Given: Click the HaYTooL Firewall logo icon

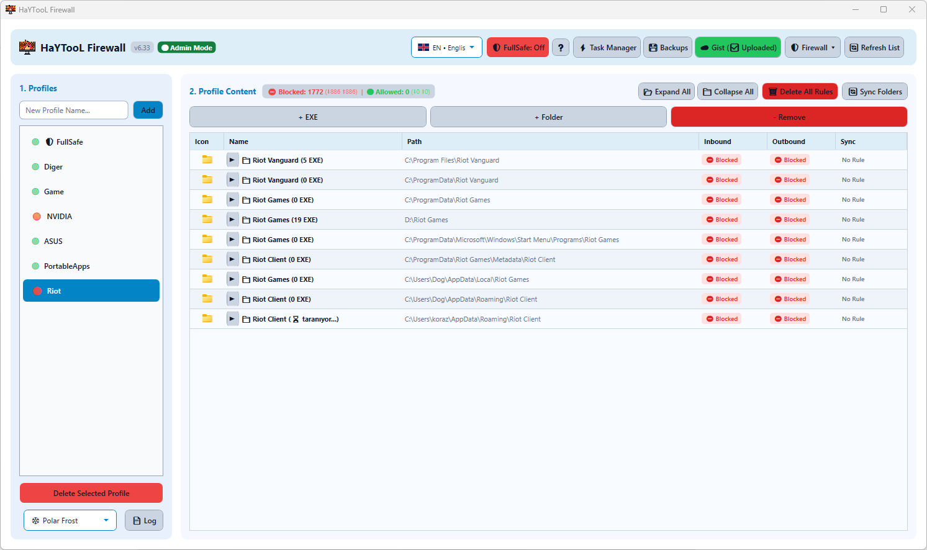Looking at the screenshot, I should coord(27,47).
